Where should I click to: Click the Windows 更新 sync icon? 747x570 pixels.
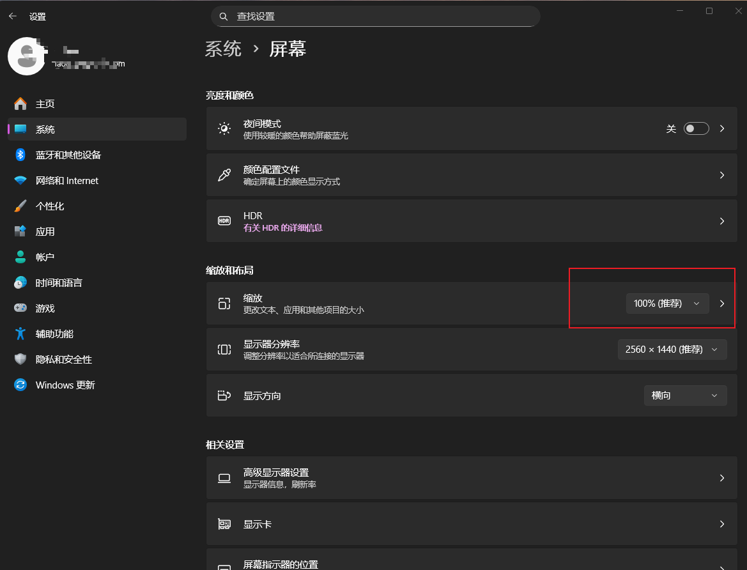pos(20,385)
